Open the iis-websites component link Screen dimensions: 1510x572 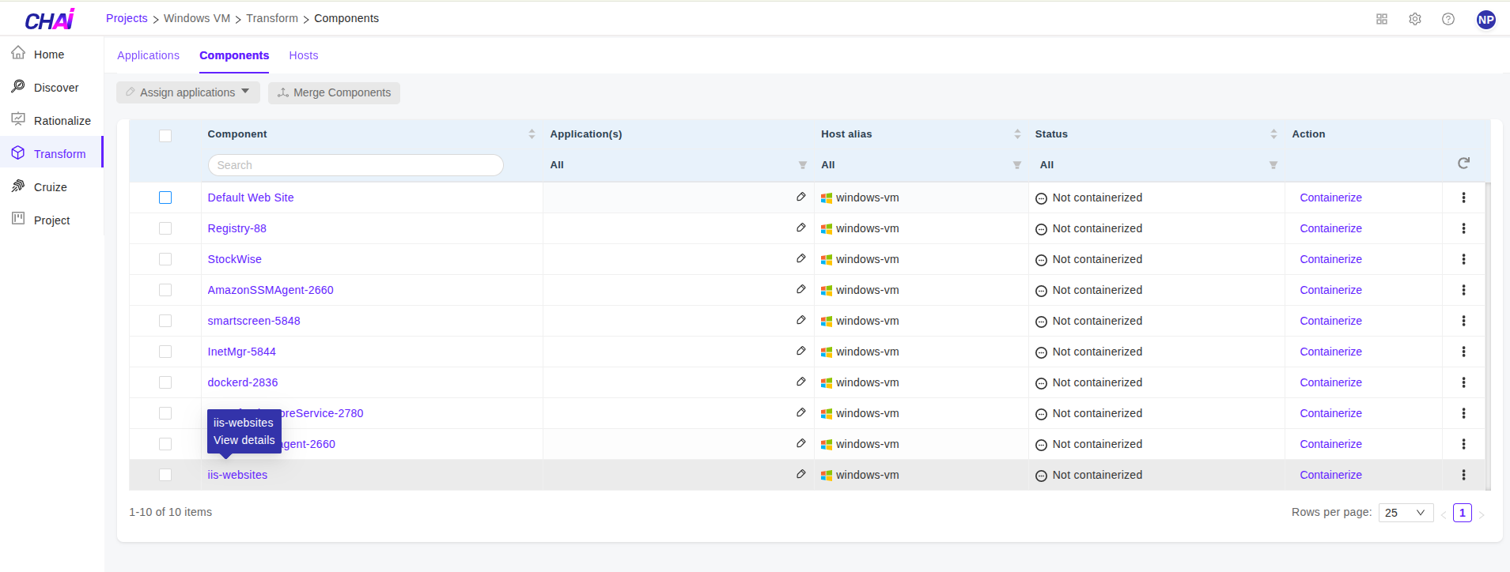(237, 475)
